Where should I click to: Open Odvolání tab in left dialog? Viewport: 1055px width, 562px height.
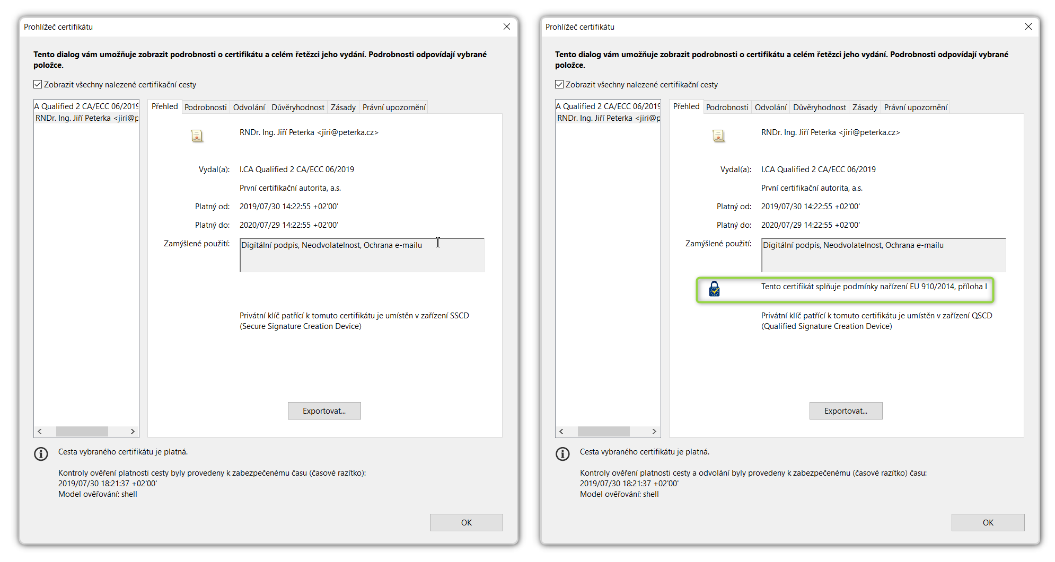(x=249, y=108)
